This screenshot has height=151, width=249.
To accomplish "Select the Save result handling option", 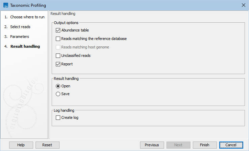I will [x=58, y=94].
